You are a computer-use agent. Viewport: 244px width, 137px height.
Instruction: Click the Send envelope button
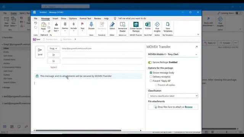pyautogui.click(x=40, y=52)
